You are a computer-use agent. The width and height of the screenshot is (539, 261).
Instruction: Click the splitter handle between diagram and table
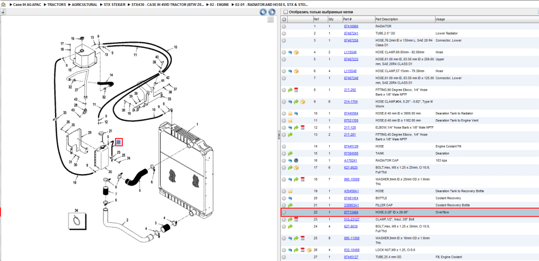279,135
